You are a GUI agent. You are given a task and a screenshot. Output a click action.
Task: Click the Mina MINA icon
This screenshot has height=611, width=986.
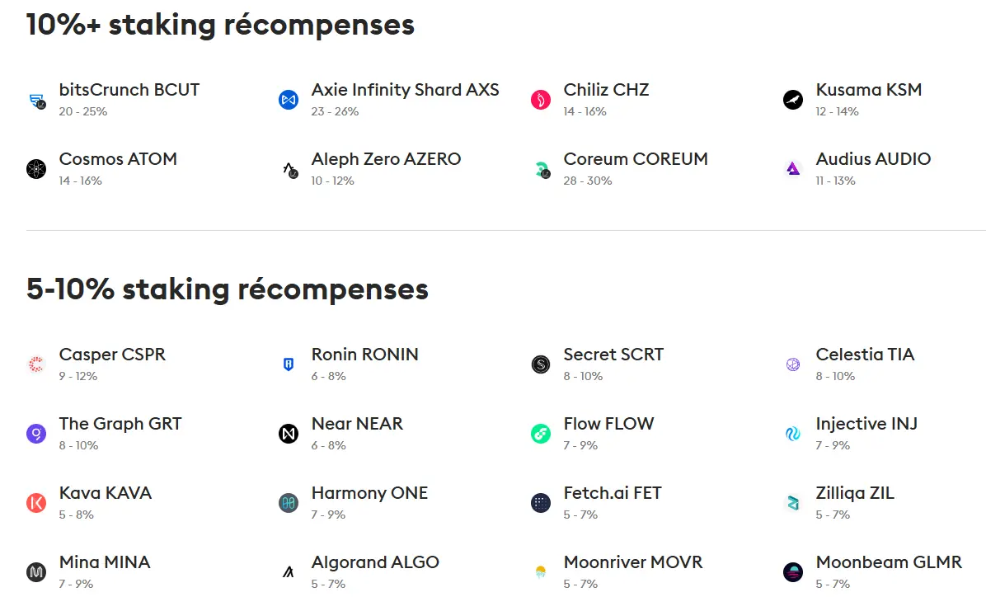pos(36,572)
